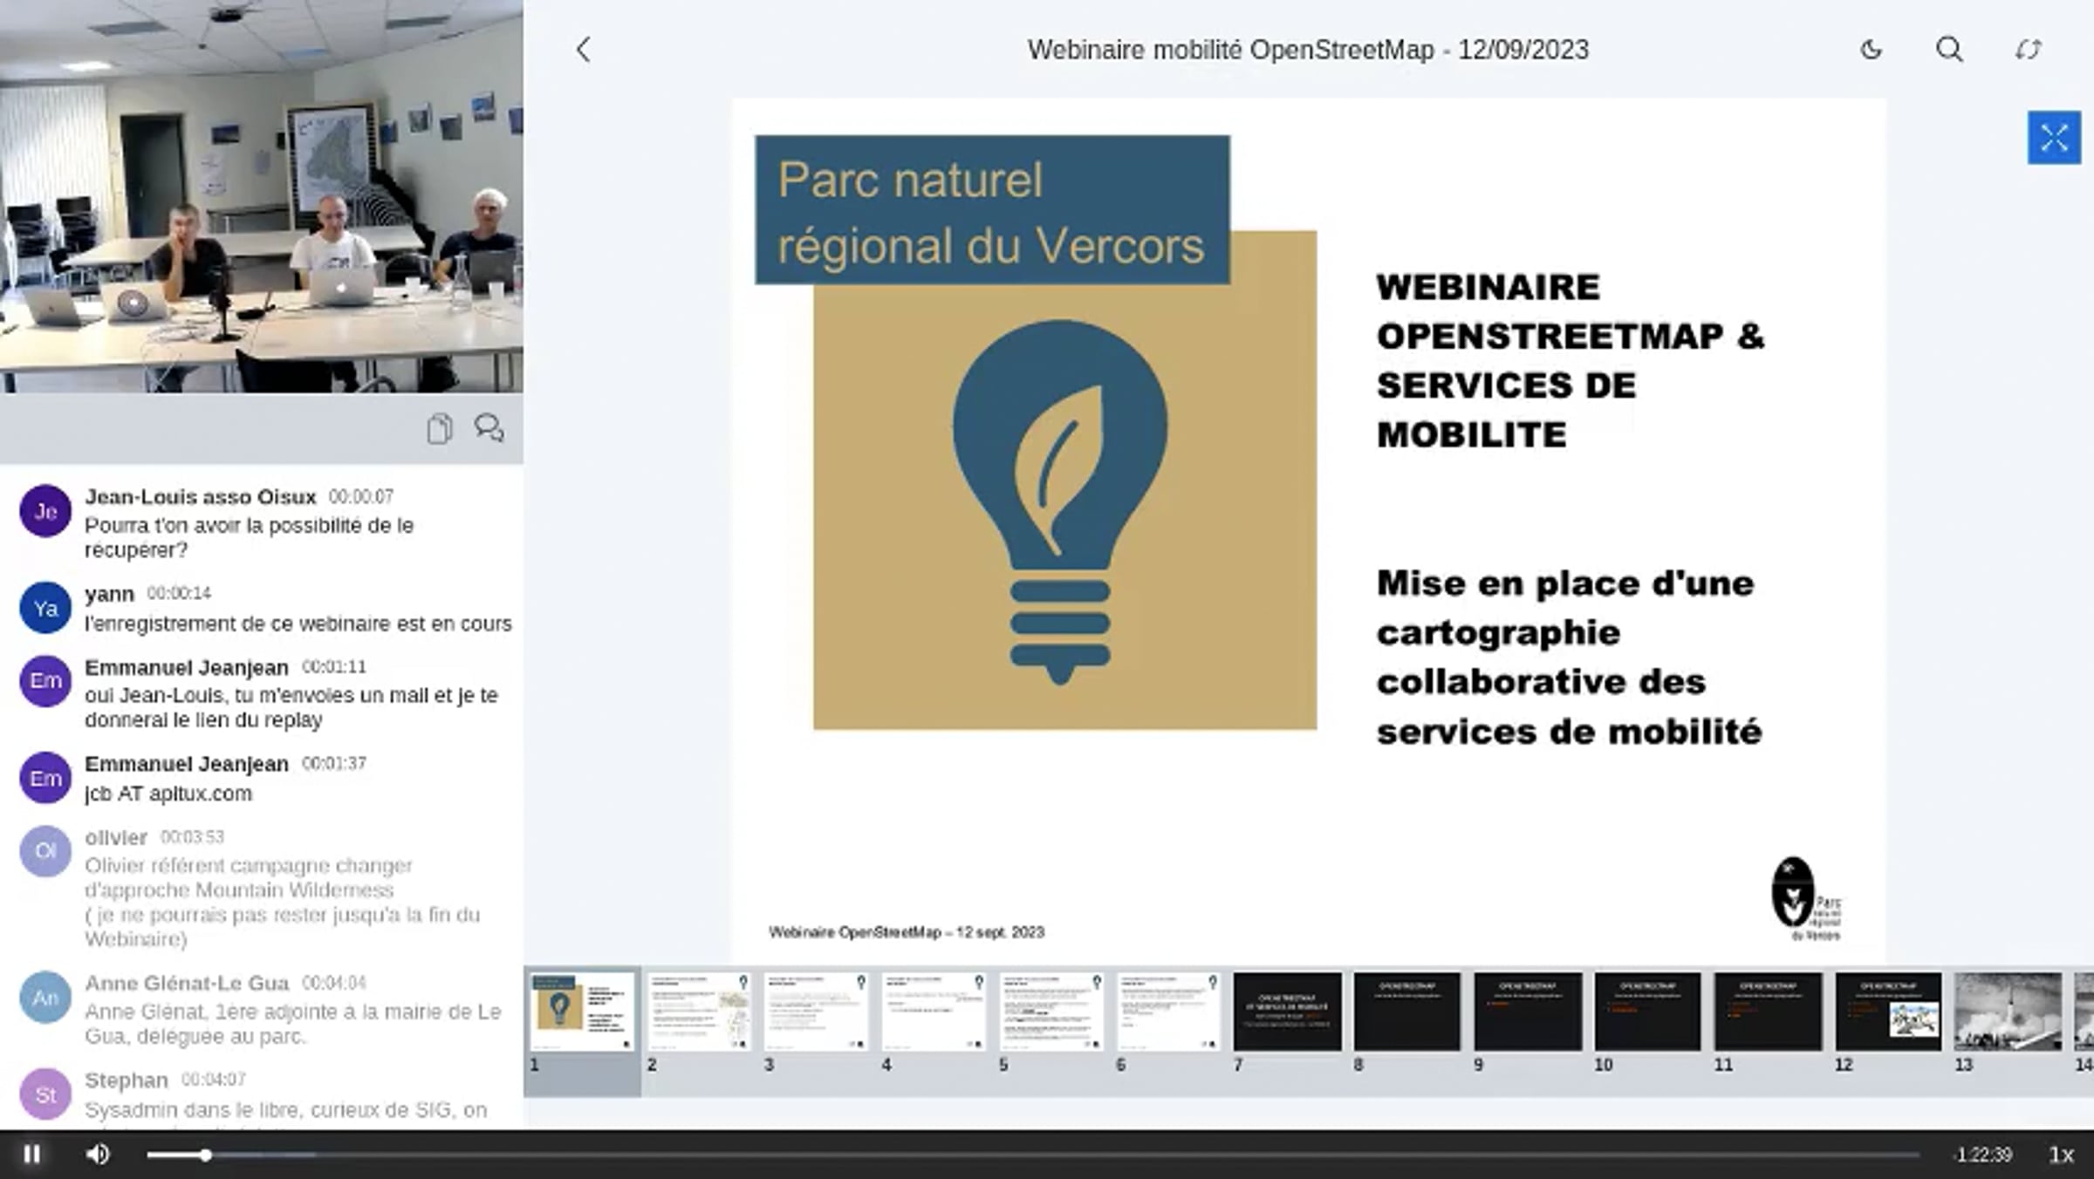
Task: Show slide thumbnail 6
Action: pos(1168,1012)
